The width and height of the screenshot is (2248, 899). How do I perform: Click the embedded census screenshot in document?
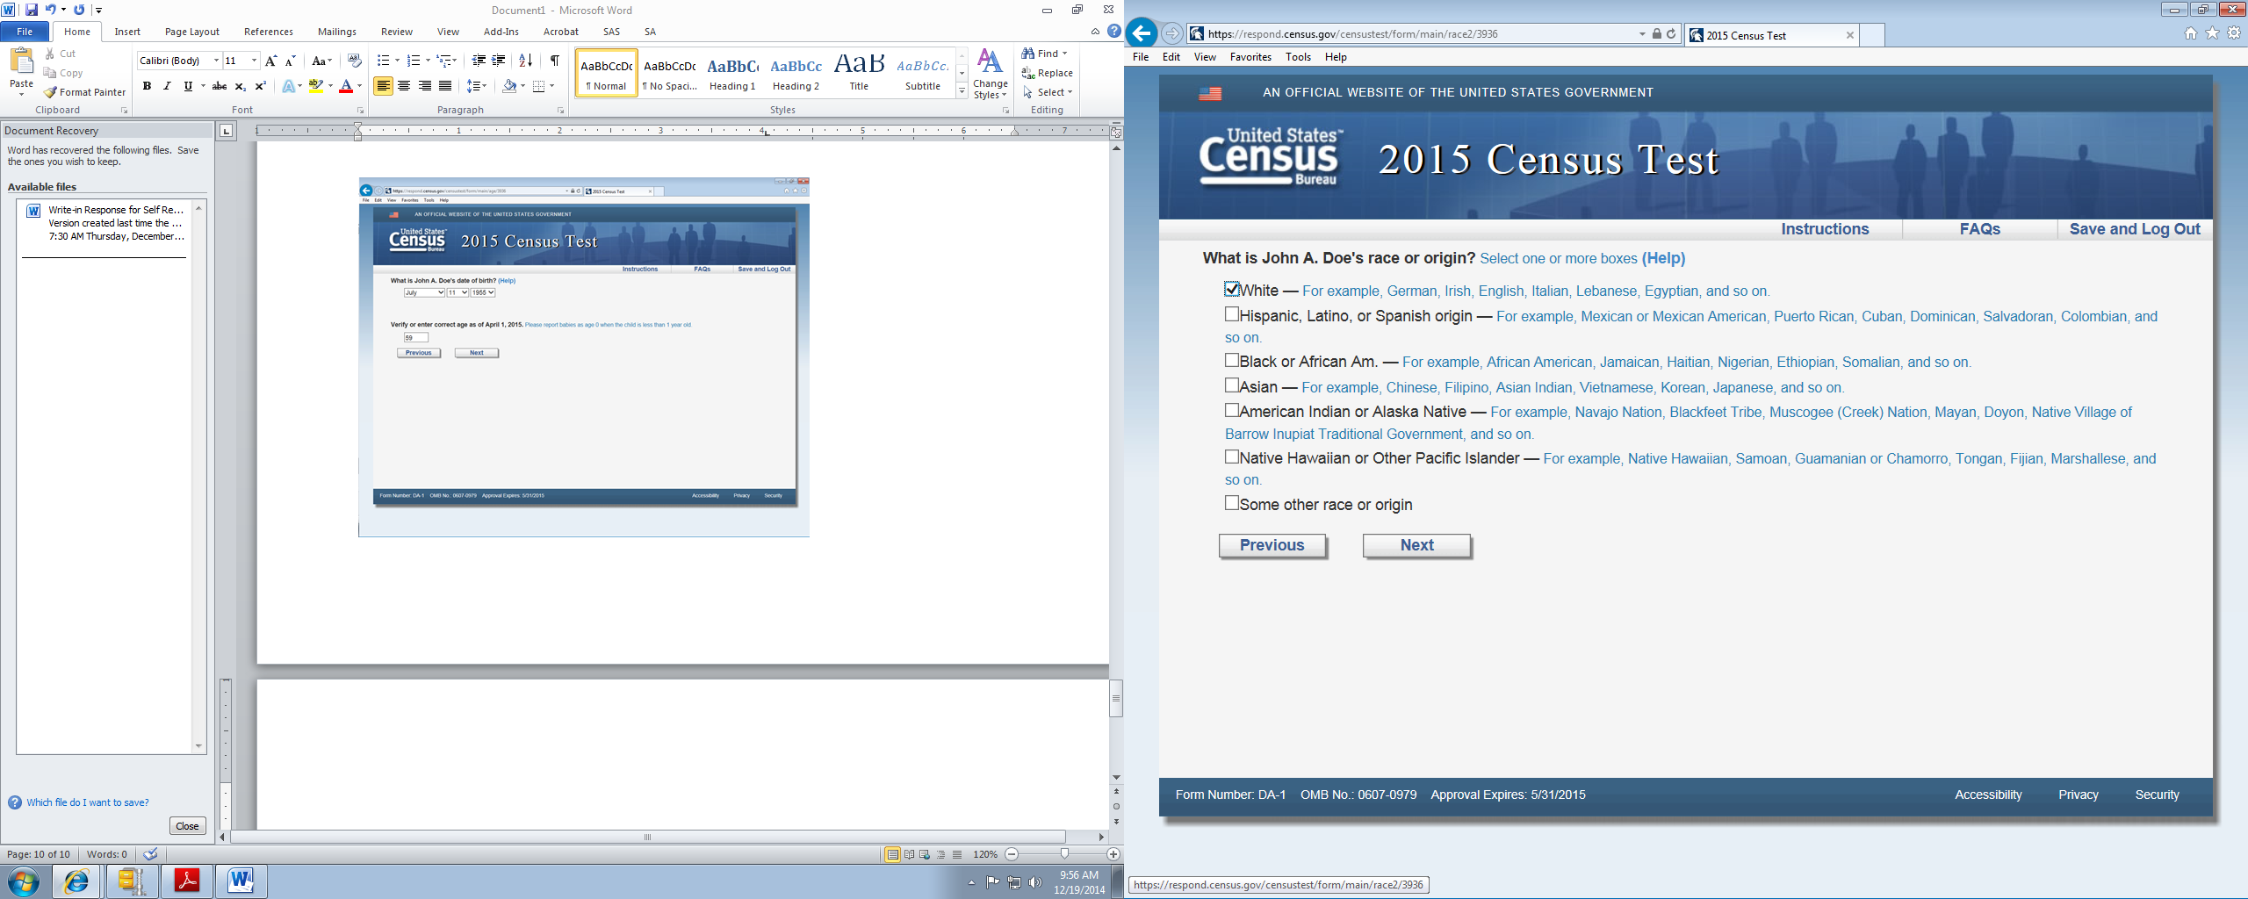tap(584, 357)
